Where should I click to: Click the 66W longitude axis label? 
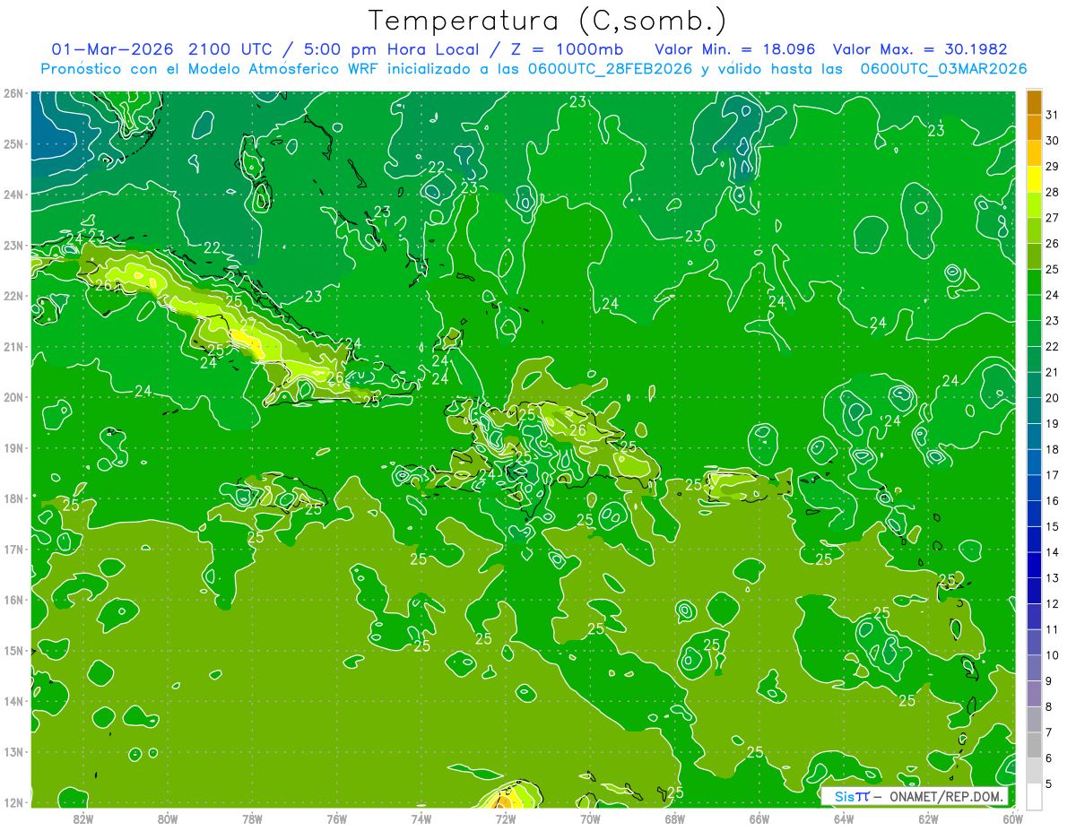pos(759,818)
